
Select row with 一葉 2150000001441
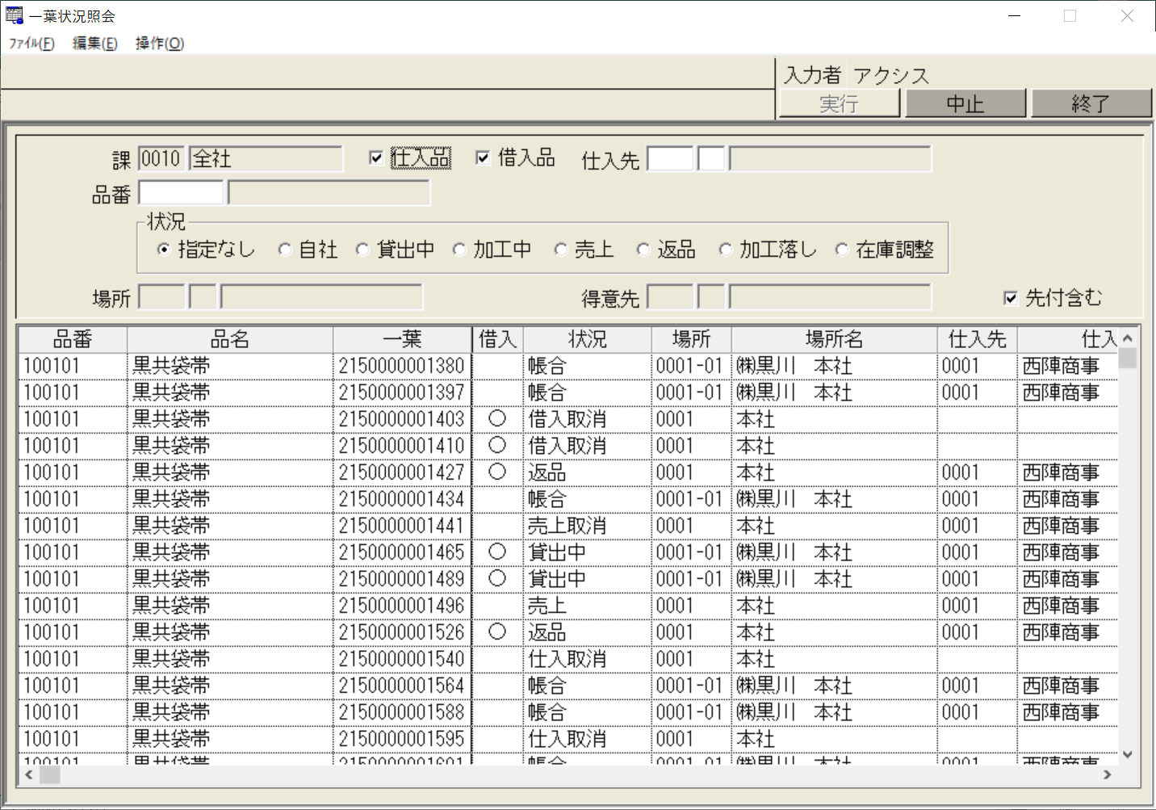point(401,526)
